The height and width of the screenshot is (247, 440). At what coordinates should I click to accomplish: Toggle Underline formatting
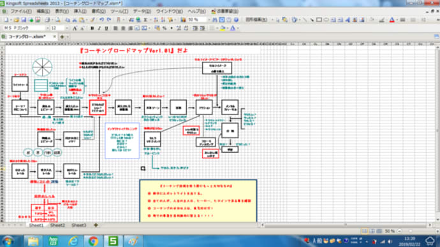click(106, 28)
